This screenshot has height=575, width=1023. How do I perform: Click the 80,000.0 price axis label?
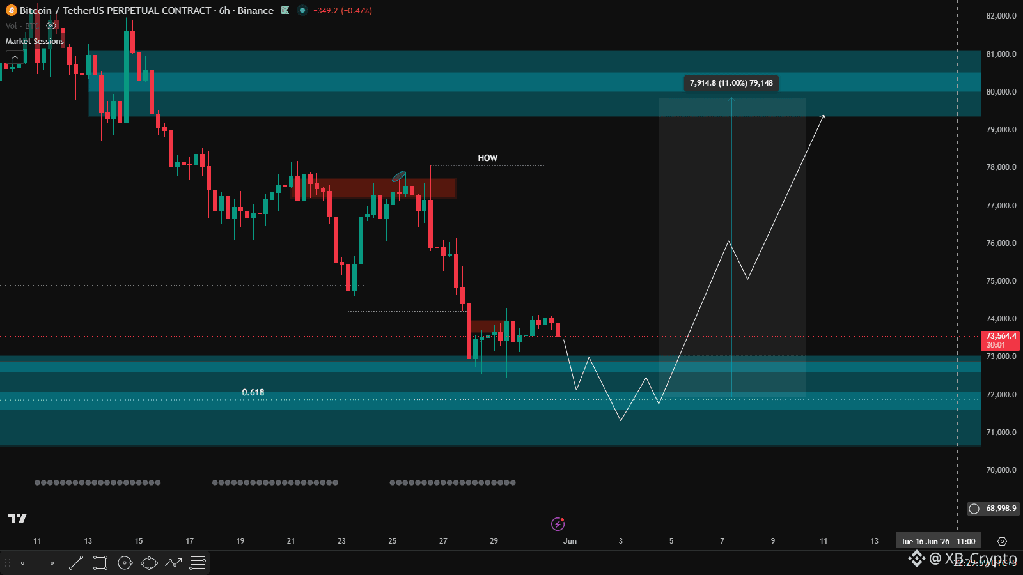tap(1001, 92)
